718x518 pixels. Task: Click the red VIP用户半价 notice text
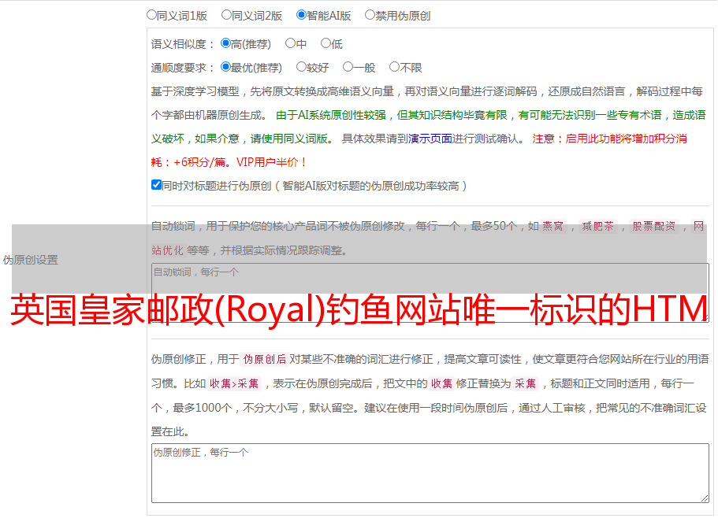coord(271,162)
